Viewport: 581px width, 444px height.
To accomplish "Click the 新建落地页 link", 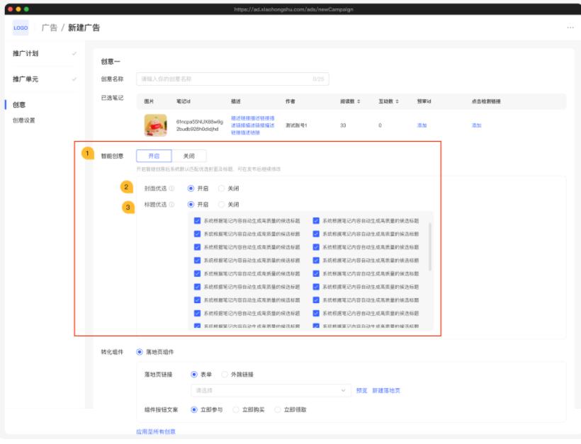I will click(x=386, y=390).
